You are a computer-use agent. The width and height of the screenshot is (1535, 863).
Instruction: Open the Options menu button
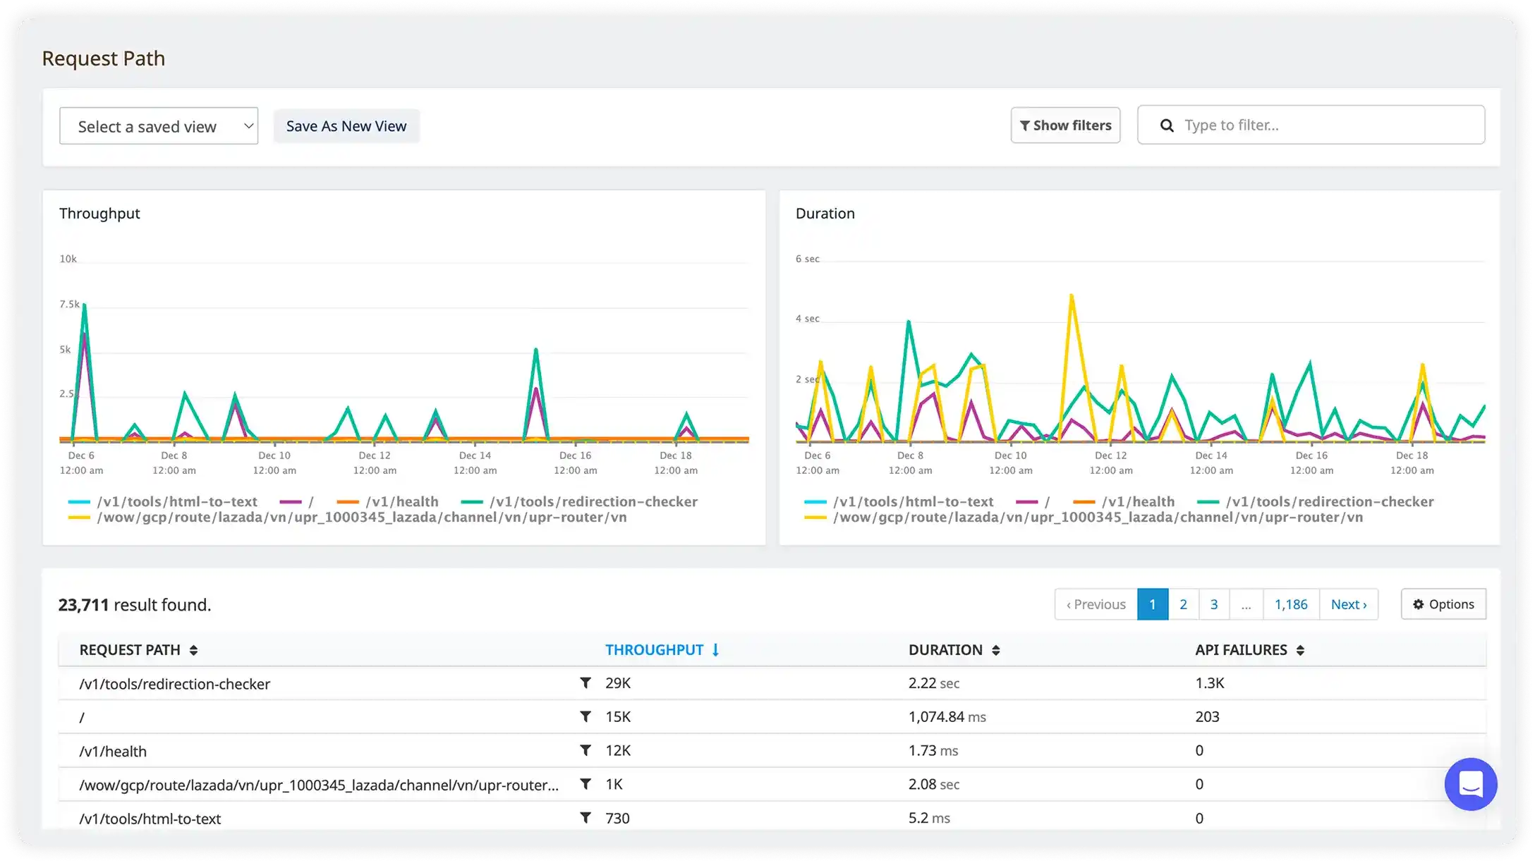pos(1443,604)
